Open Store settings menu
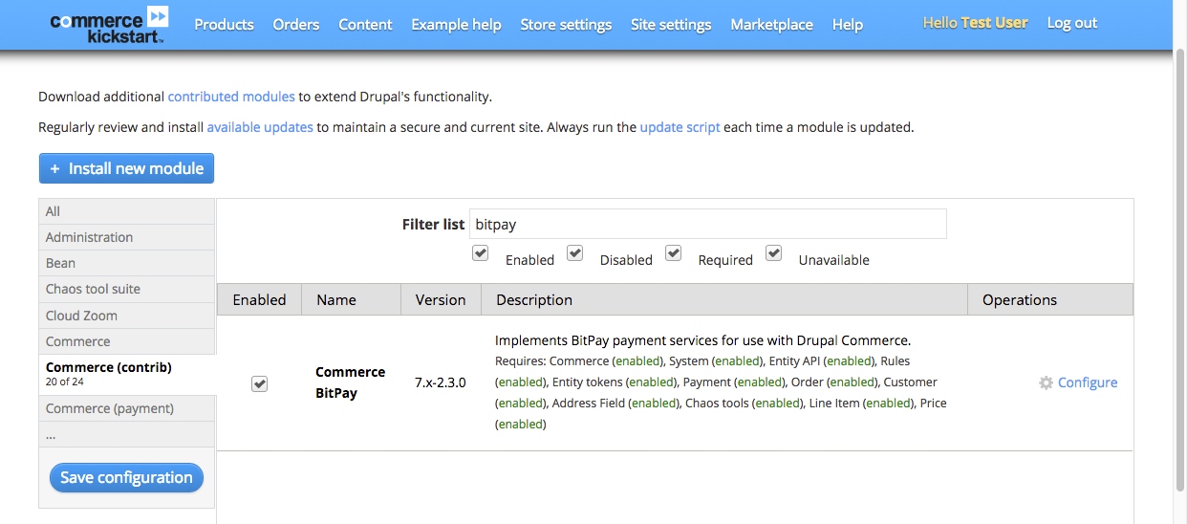The height and width of the screenshot is (524, 1187). coord(566,25)
